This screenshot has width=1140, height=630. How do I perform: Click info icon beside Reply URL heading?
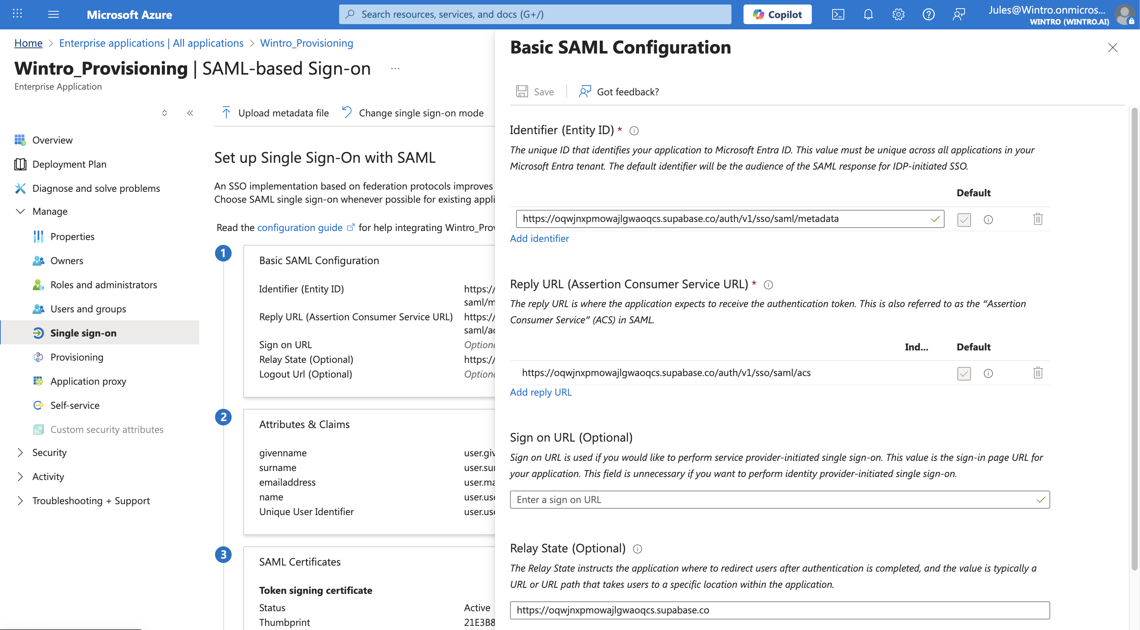point(768,285)
